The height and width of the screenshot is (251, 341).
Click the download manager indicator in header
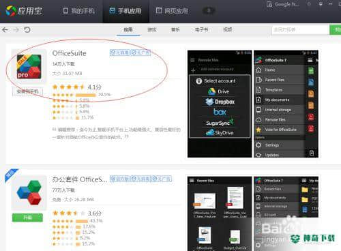(209, 10)
